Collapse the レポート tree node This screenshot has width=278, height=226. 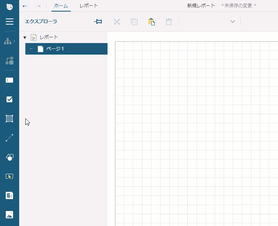point(25,38)
